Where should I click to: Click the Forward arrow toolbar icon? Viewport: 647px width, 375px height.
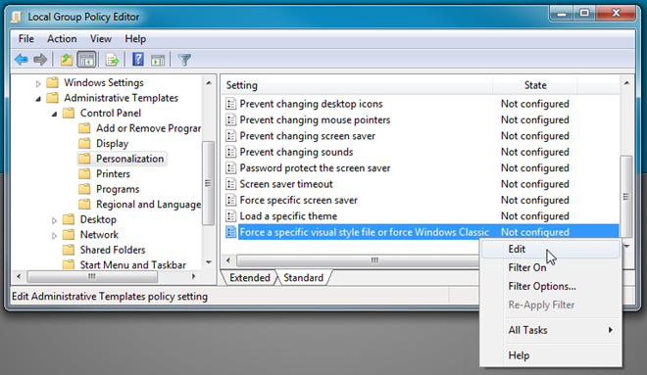(40, 60)
